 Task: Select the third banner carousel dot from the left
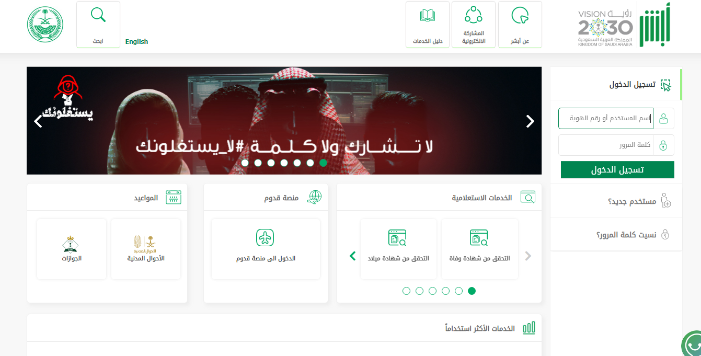[271, 163]
